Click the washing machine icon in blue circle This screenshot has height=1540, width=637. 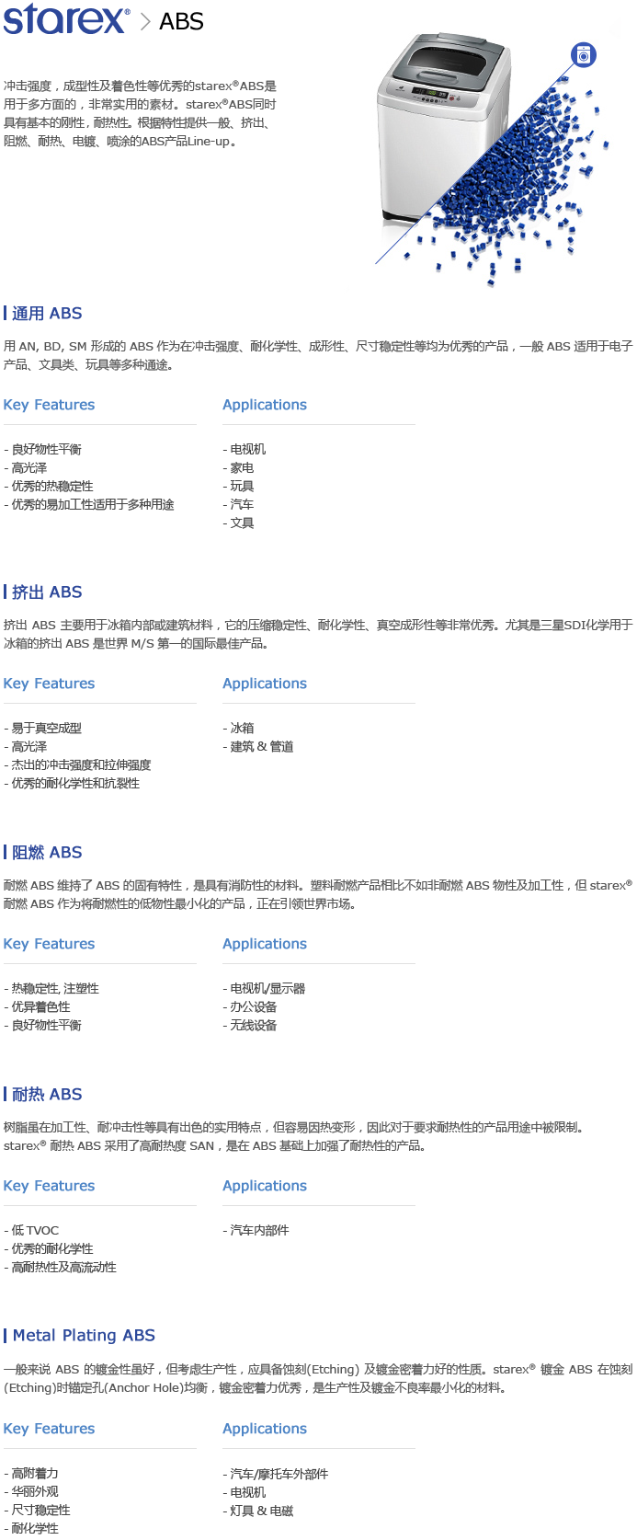pyautogui.click(x=583, y=55)
